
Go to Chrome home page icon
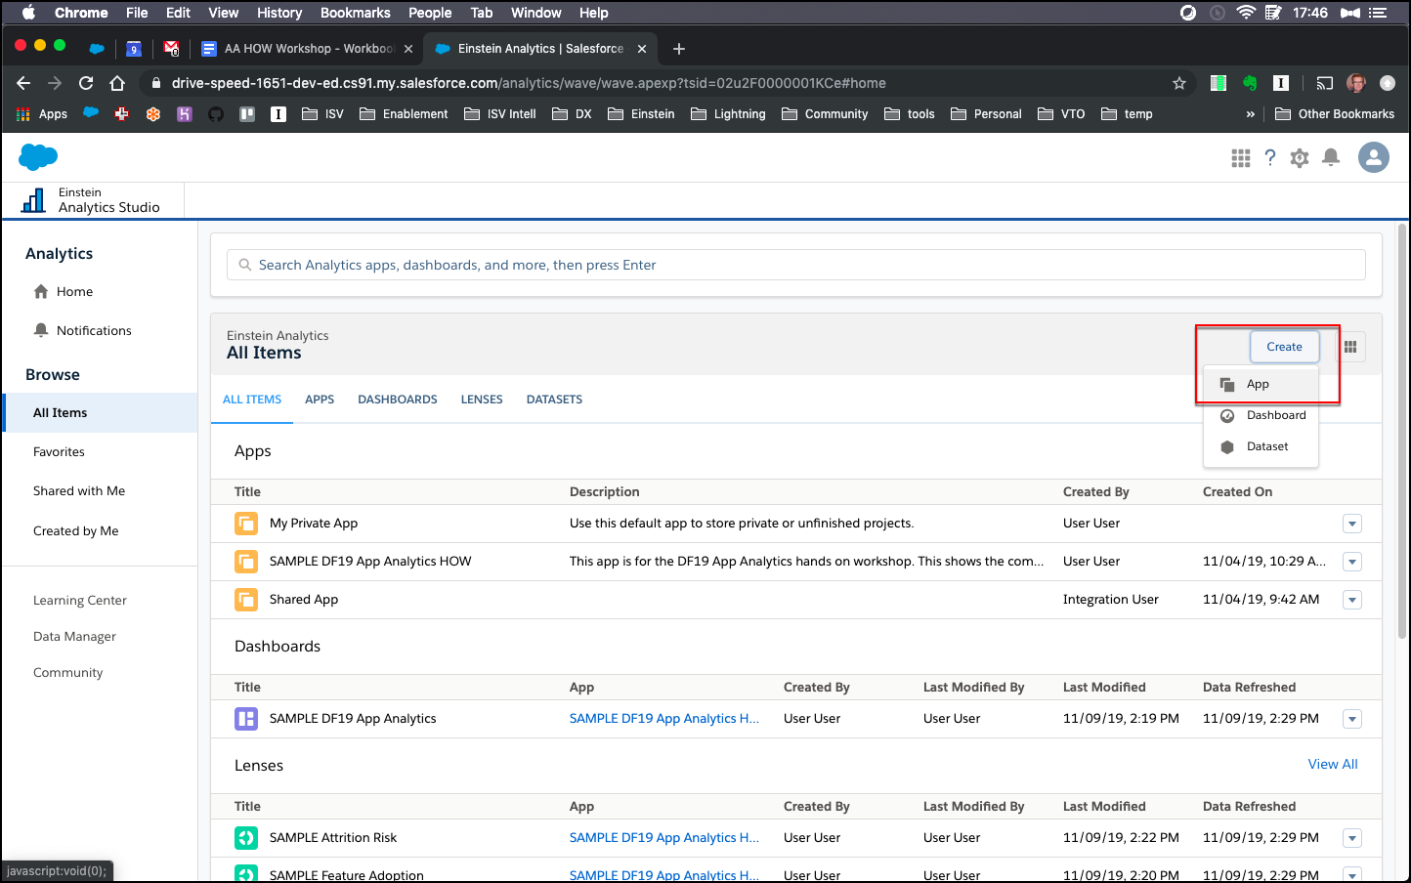pyautogui.click(x=117, y=83)
